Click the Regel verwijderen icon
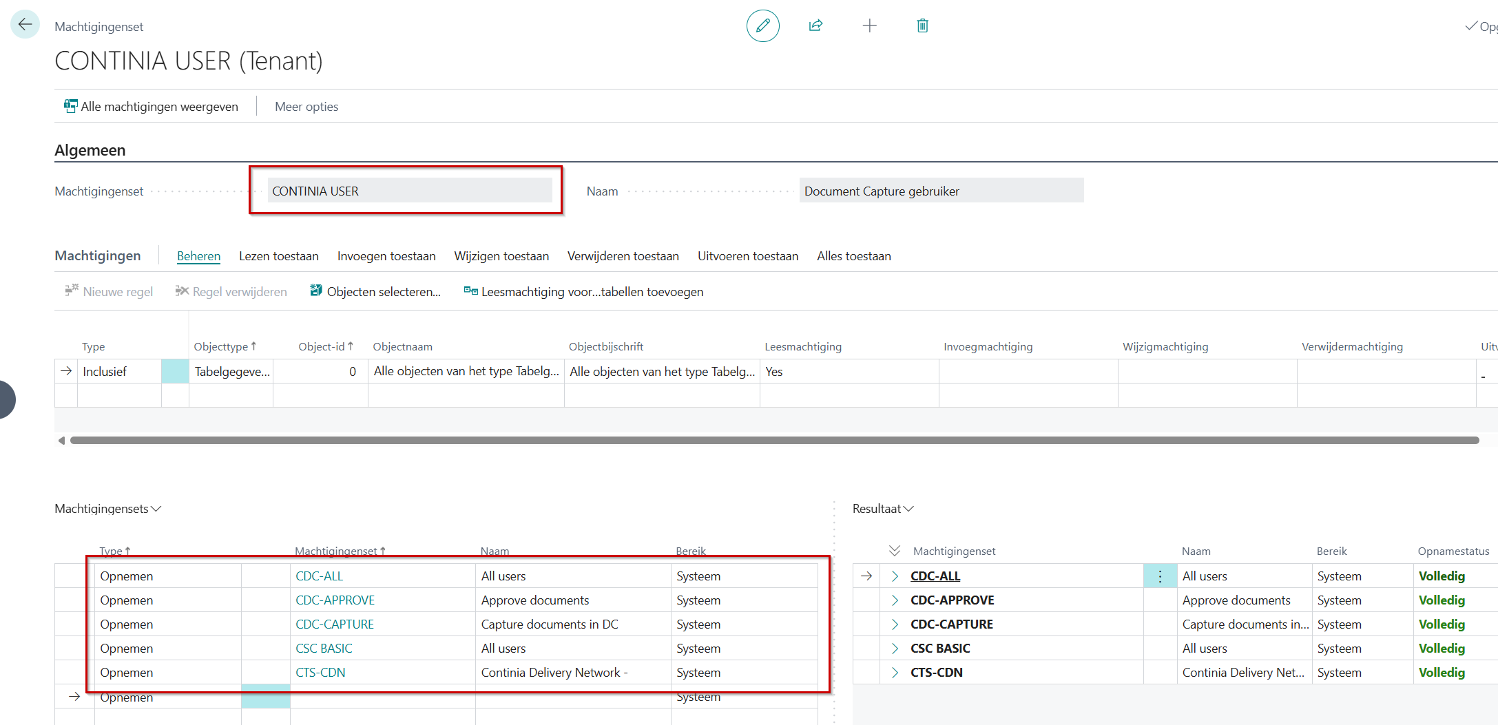Image resolution: width=1498 pixels, height=725 pixels. [182, 291]
